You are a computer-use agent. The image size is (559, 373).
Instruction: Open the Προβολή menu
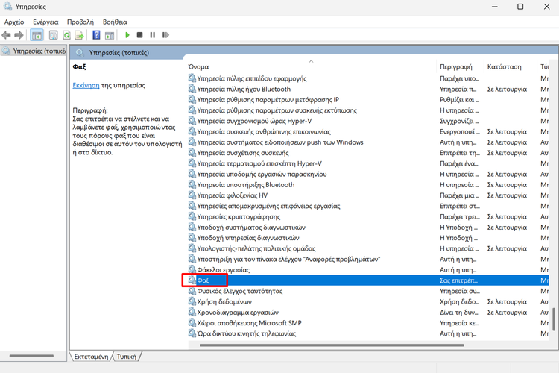(x=80, y=22)
